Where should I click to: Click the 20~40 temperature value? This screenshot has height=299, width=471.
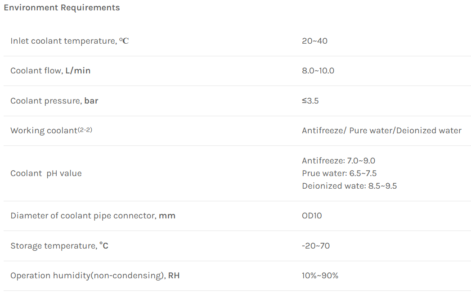314,41
